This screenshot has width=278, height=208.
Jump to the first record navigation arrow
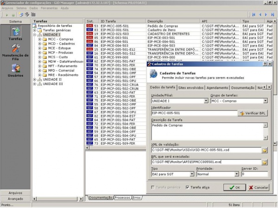253,15
